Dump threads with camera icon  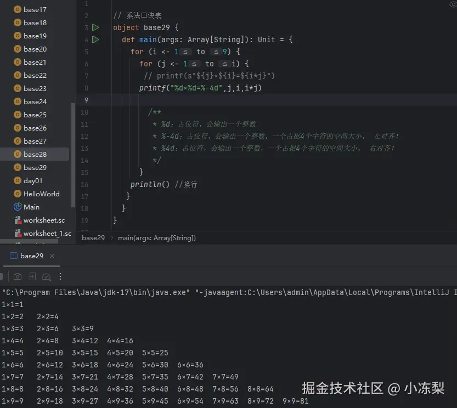point(18,276)
